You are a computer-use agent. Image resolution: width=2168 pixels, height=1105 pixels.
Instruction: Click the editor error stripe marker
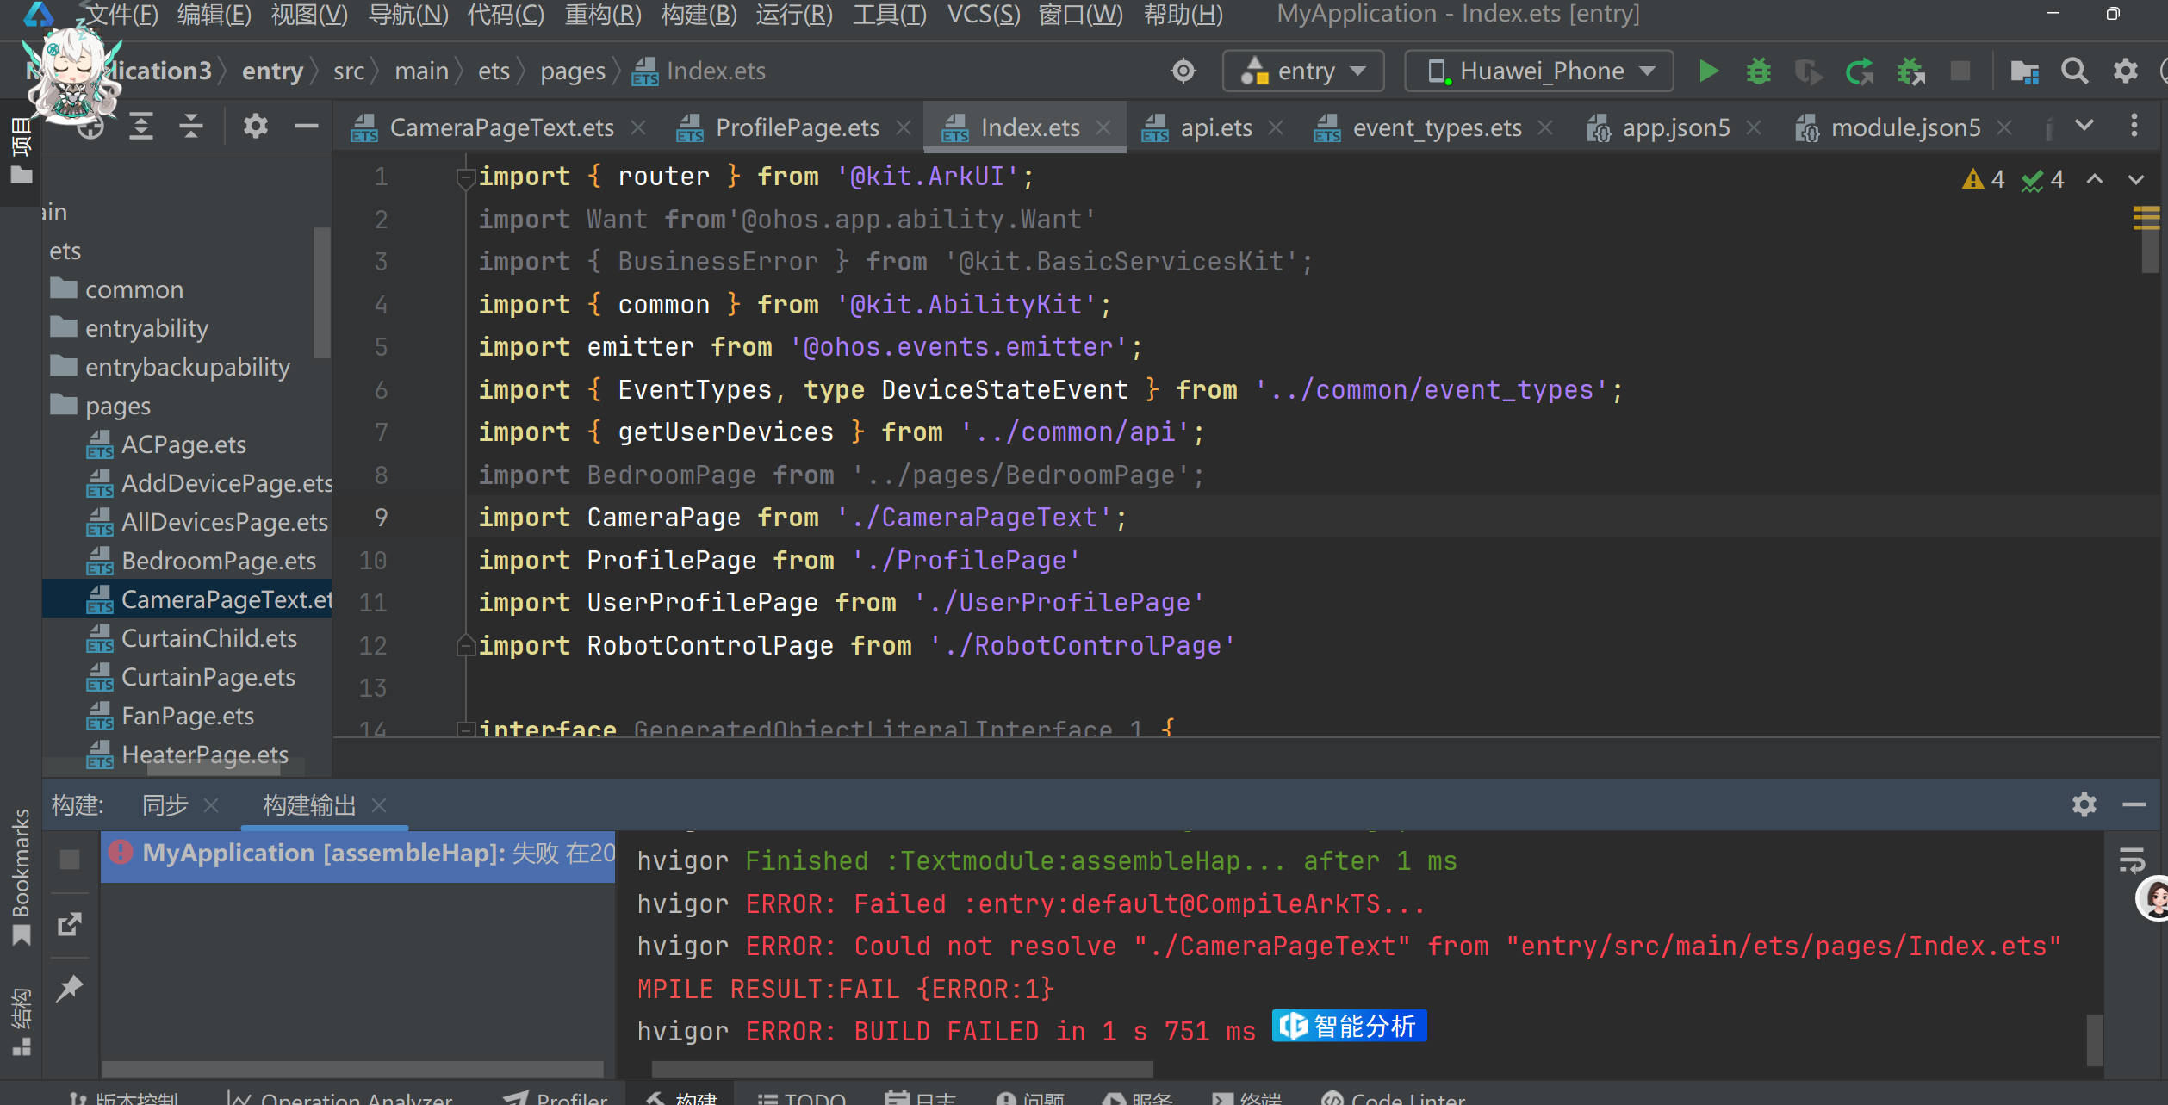coord(2146,218)
